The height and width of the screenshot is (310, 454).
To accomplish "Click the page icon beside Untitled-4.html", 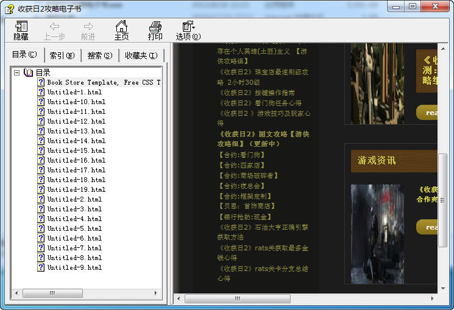I will coord(41,219).
